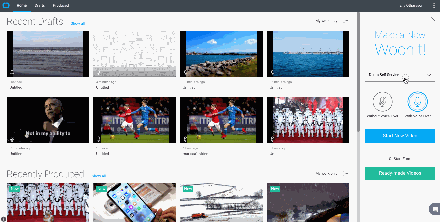Open marissa's video soccer thumbnail
This screenshot has height=222, width=440.
222,120
